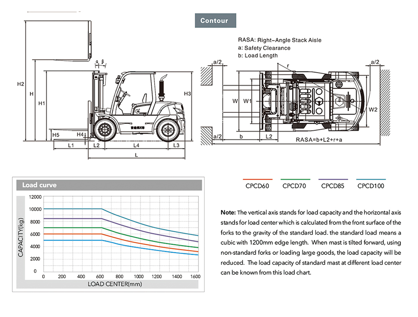Click the LOAD CENTER(mm) axis title
The height and width of the screenshot is (317, 418).
tap(115, 284)
